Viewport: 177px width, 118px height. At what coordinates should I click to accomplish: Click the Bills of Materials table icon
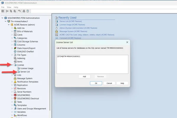pos(15,31)
